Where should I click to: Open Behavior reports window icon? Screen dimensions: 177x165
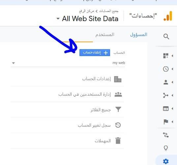pos(166,109)
